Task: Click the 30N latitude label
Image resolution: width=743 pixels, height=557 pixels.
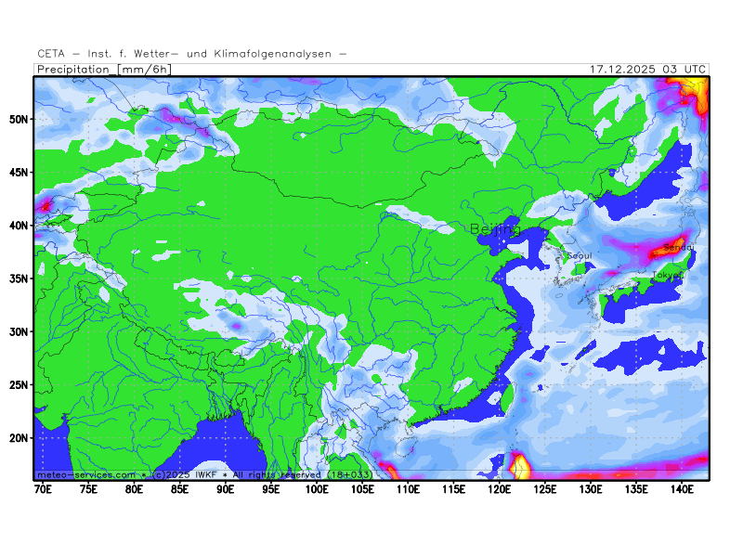Action: tap(18, 331)
